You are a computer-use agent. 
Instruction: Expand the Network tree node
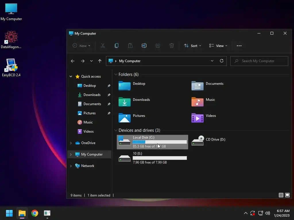(x=71, y=166)
